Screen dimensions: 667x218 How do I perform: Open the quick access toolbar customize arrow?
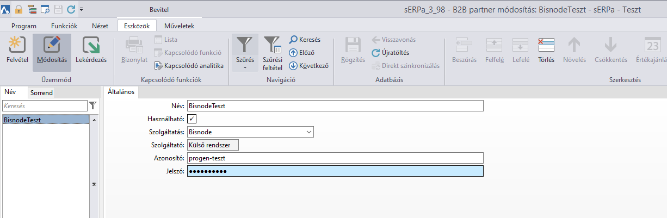point(81,9)
